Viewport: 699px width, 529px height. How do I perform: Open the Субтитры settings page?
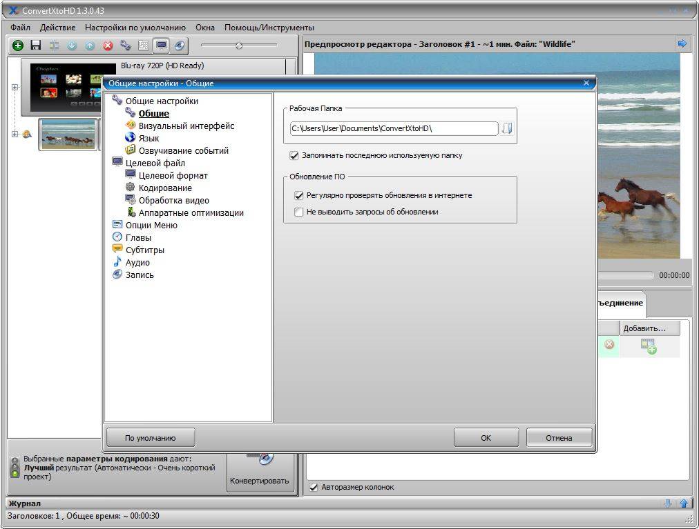[x=145, y=250]
